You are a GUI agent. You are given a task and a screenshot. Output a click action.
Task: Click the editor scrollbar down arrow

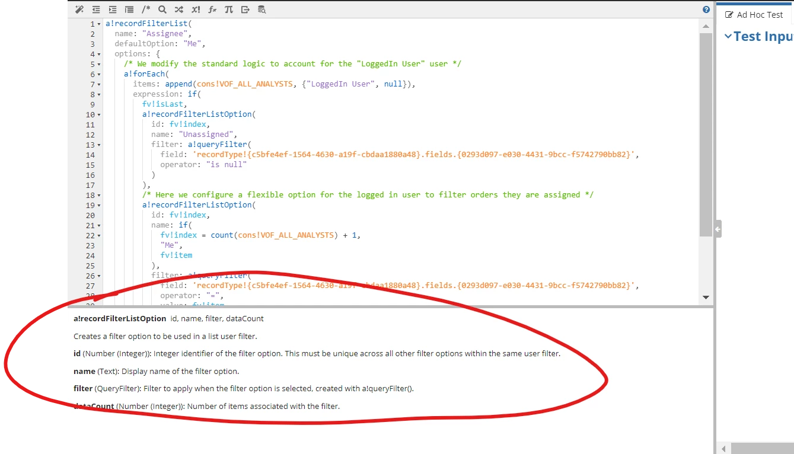click(706, 297)
